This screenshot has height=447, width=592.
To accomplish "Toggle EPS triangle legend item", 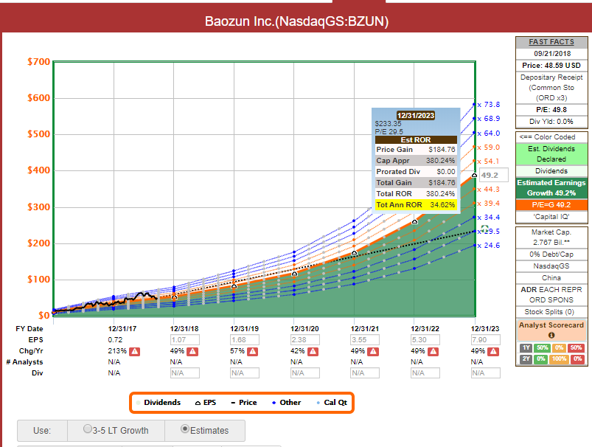I will pos(206,403).
